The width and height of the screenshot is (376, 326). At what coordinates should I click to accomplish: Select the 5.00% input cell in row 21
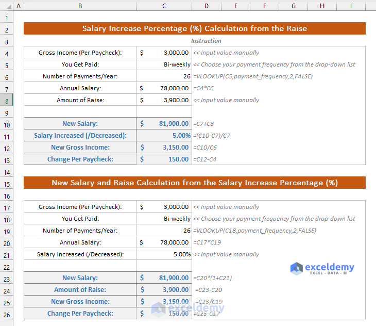point(164,254)
